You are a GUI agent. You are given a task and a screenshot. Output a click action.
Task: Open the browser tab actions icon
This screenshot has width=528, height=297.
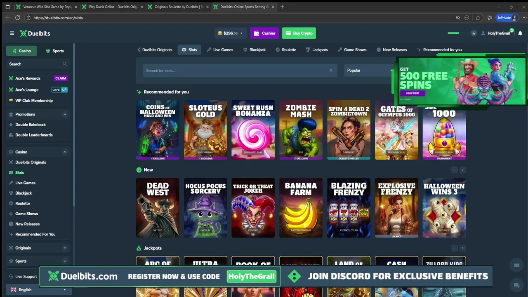(7, 7)
